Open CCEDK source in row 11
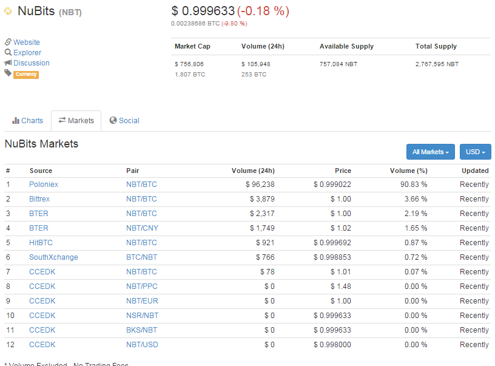This screenshot has height=366, width=495. pos(42,330)
